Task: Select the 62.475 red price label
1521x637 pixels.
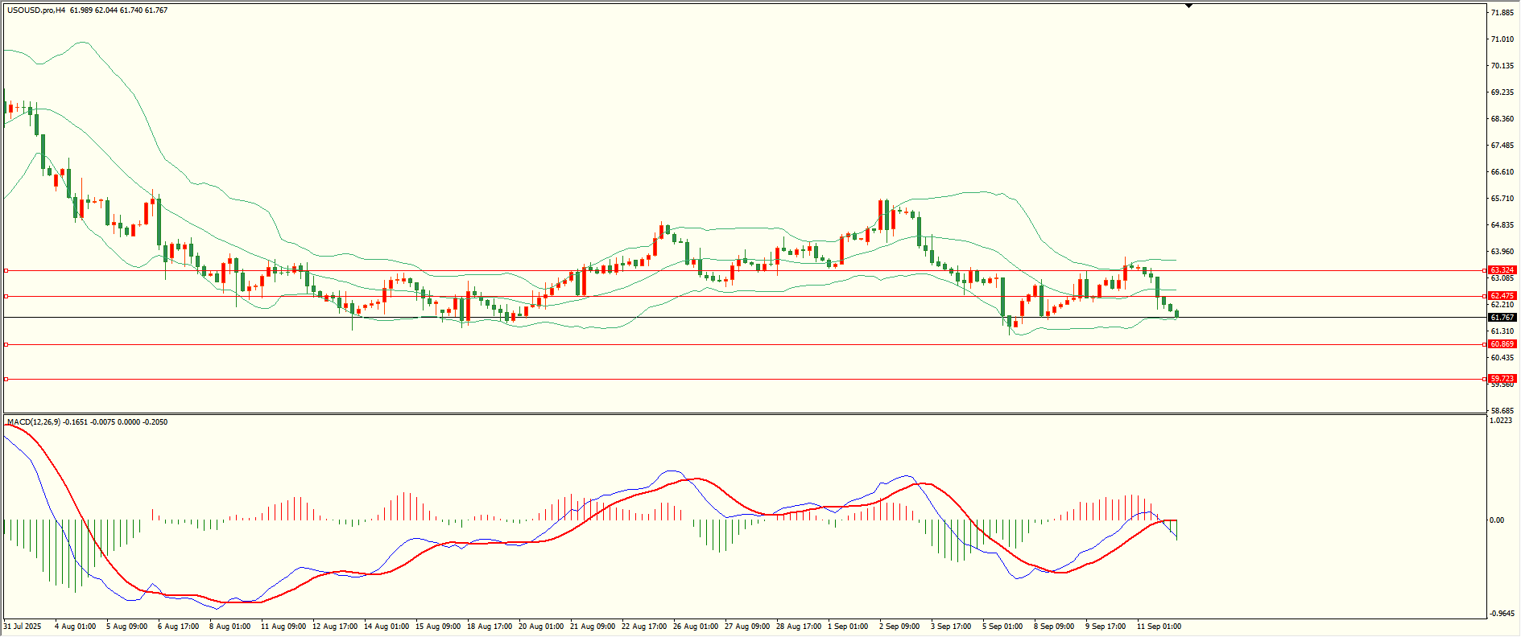Action: [1502, 296]
